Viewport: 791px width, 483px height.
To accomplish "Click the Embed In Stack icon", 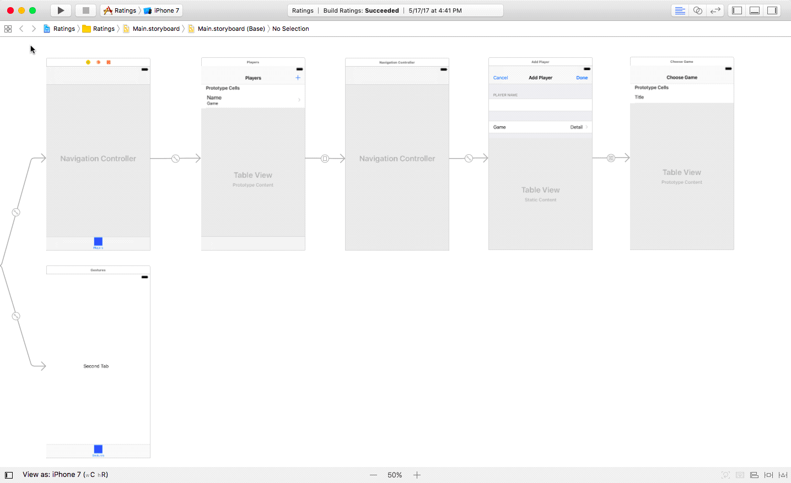I will (740, 475).
